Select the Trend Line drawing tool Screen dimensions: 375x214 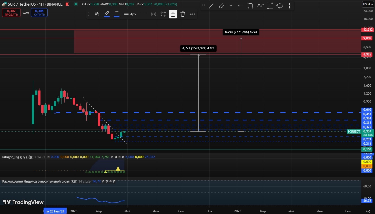point(211,6)
